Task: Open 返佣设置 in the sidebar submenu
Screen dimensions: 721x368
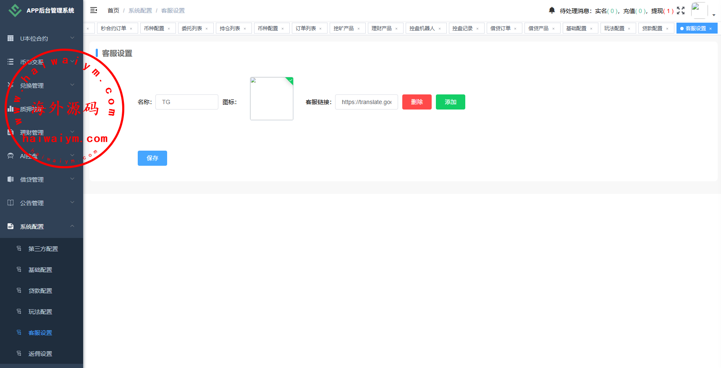Action: (40, 354)
